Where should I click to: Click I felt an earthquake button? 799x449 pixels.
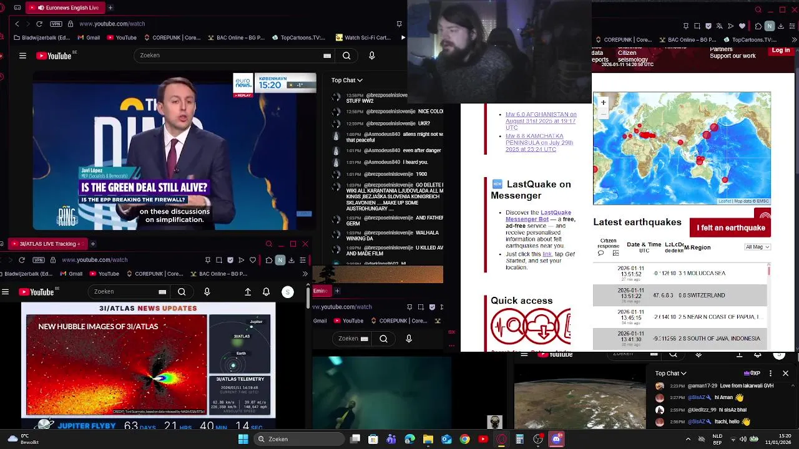(x=731, y=228)
